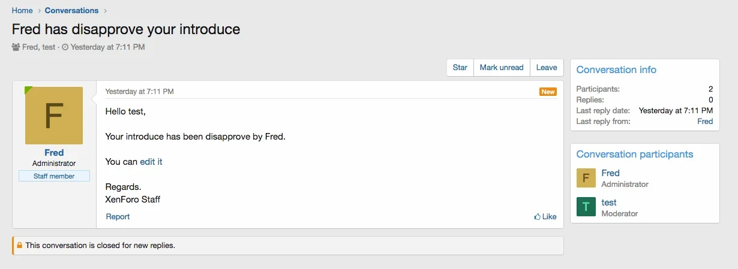Click the test user's green avatar
The image size is (738, 269).
click(x=586, y=207)
